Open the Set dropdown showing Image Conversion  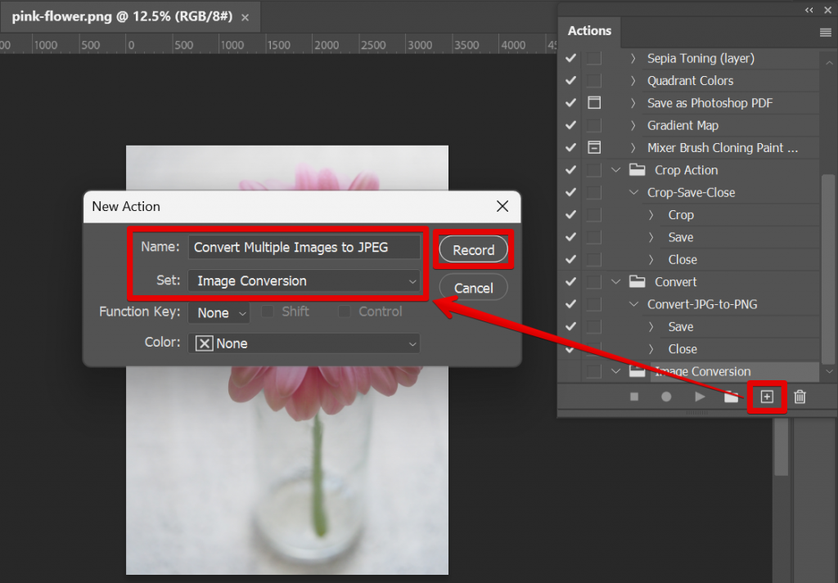[x=304, y=281]
